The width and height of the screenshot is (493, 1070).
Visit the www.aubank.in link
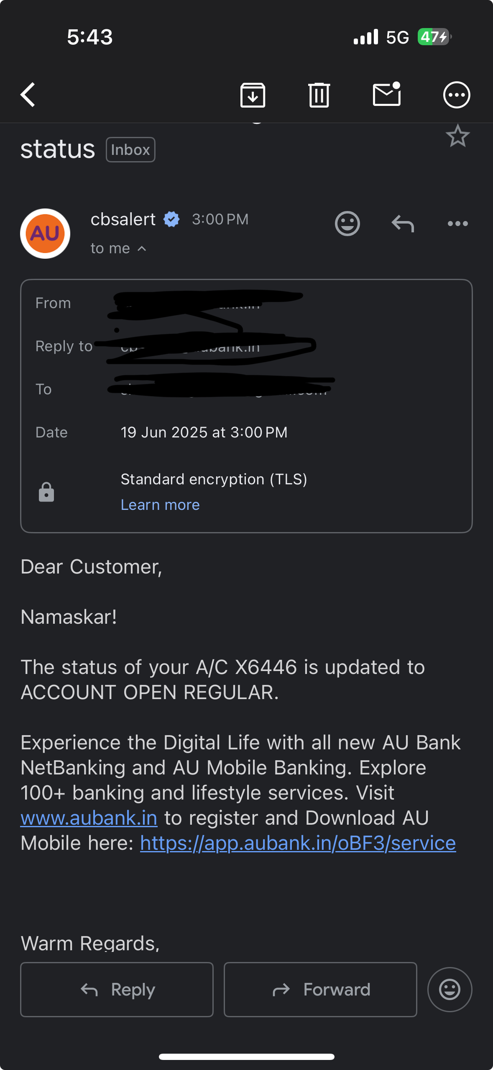(x=89, y=818)
